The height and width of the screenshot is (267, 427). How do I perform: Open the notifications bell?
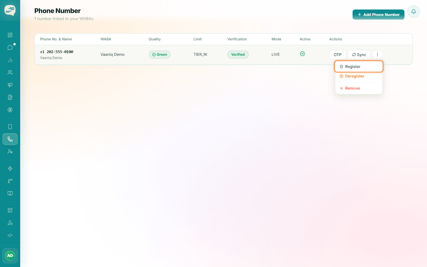[x=414, y=12]
